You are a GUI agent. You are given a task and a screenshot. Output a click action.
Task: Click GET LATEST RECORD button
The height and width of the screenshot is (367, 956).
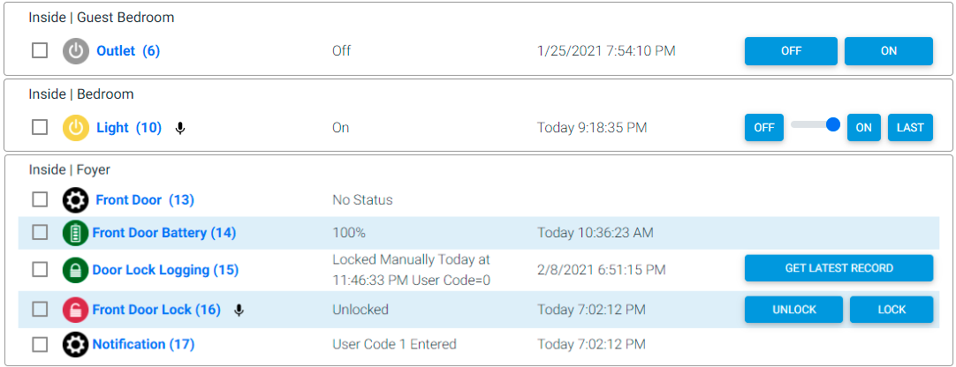(x=839, y=268)
